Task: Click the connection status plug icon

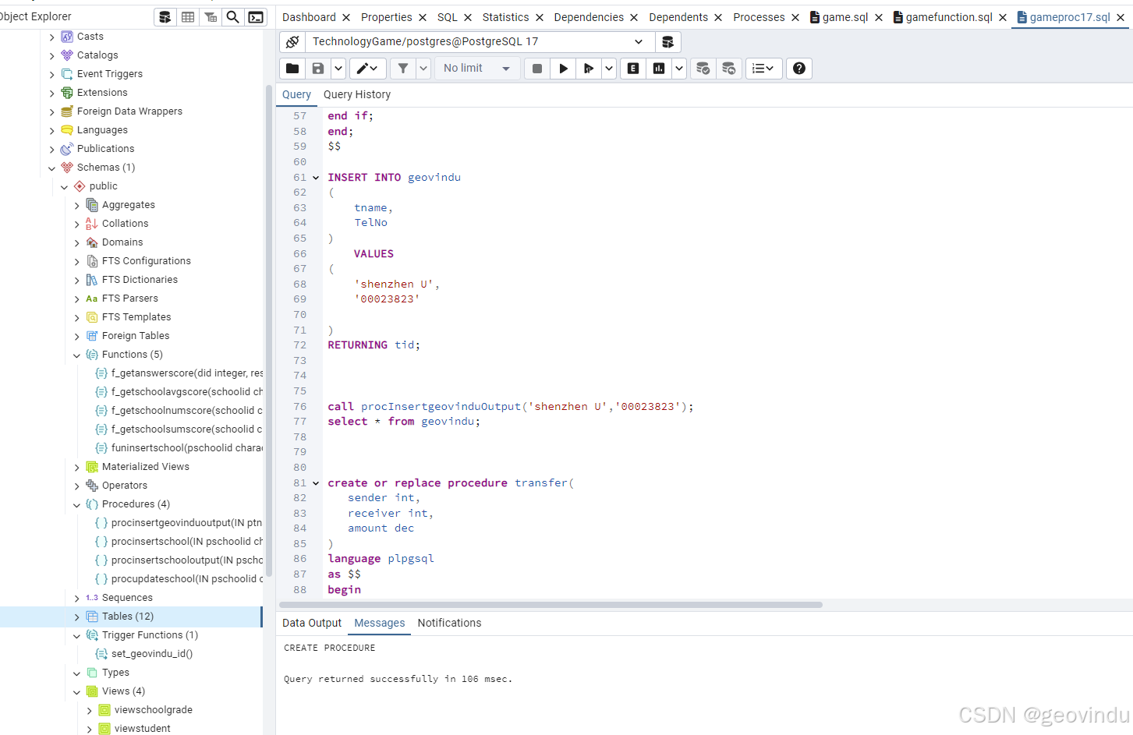Action: tap(292, 42)
